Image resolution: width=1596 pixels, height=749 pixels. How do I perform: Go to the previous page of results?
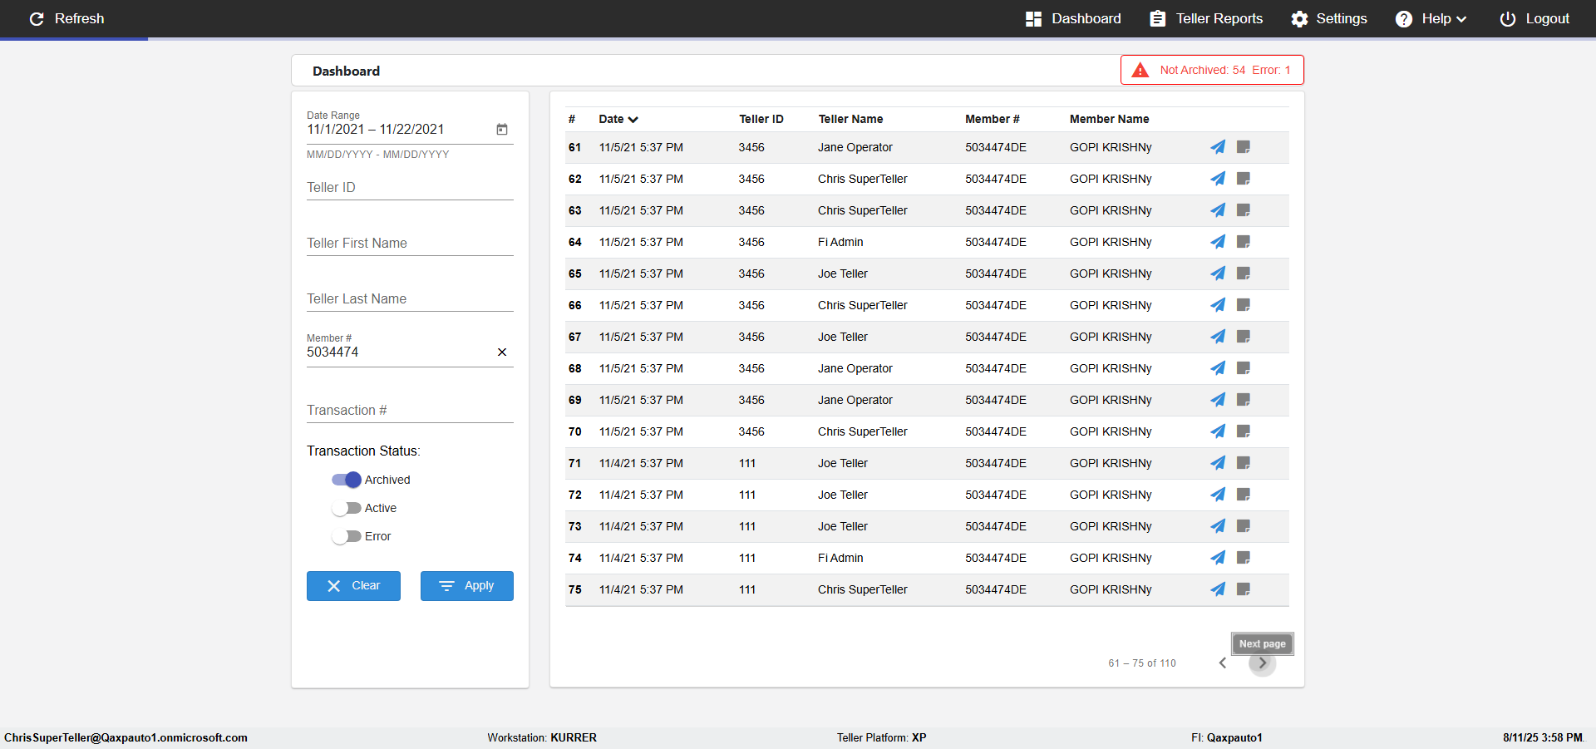point(1223,663)
